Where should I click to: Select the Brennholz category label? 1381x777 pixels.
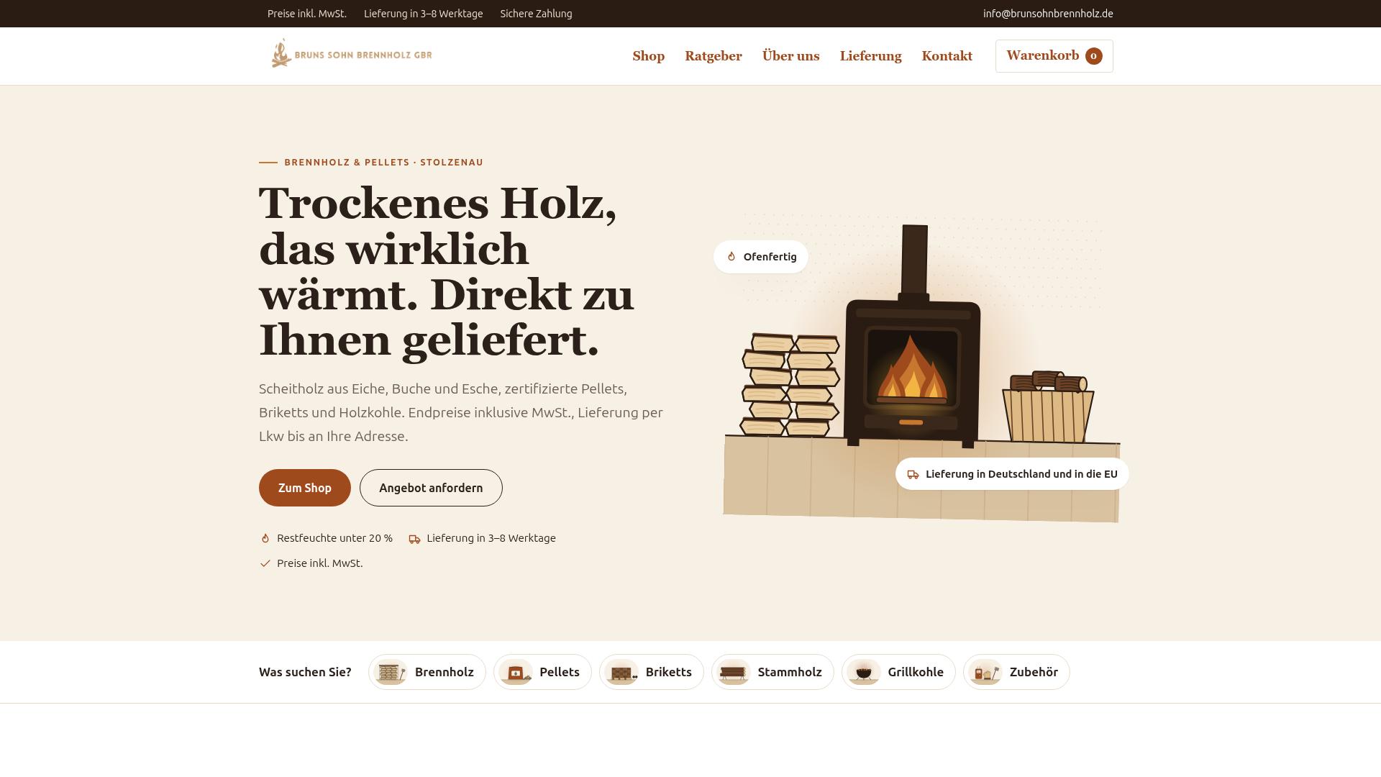[x=444, y=672]
